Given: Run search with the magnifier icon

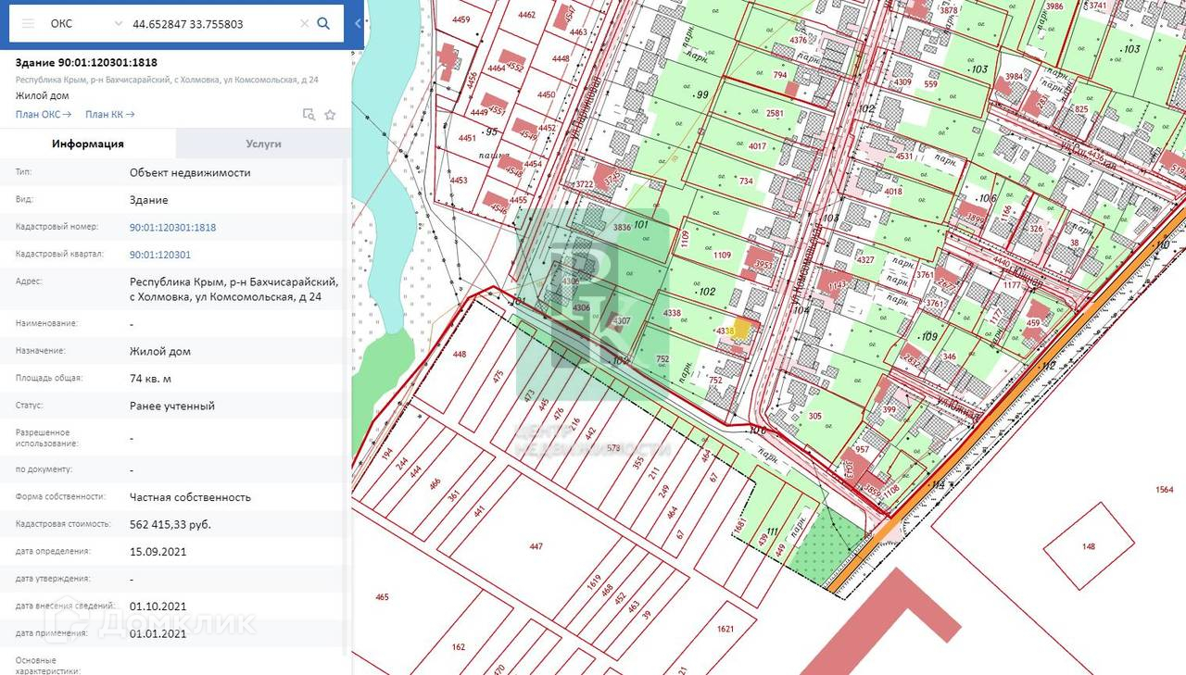Looking at the screenshot, I should click(x=323, y=24).
